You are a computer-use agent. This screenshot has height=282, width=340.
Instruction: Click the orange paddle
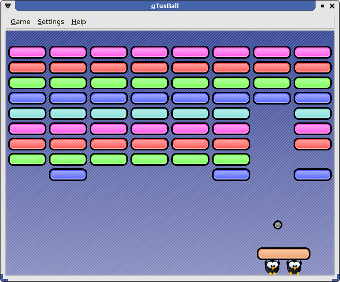(283, 254)
